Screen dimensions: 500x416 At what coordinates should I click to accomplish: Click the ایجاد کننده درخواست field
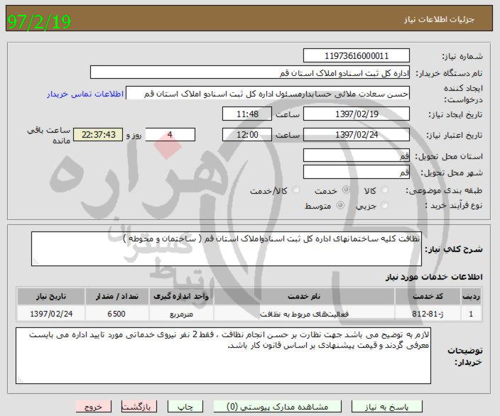point(268,93)
